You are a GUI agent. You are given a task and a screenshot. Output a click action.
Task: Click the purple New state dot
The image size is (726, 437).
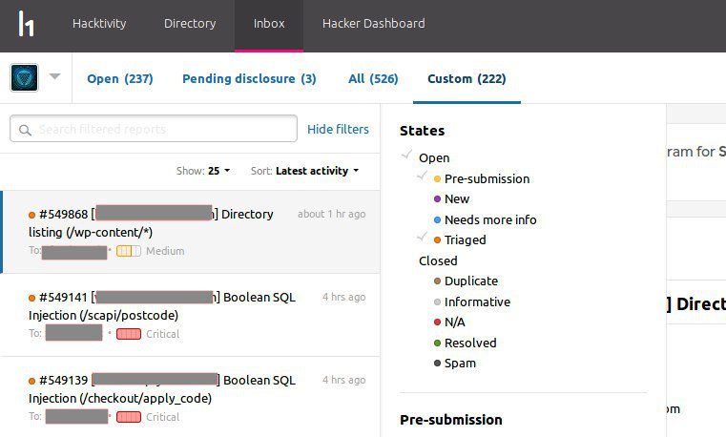[437, 199]
